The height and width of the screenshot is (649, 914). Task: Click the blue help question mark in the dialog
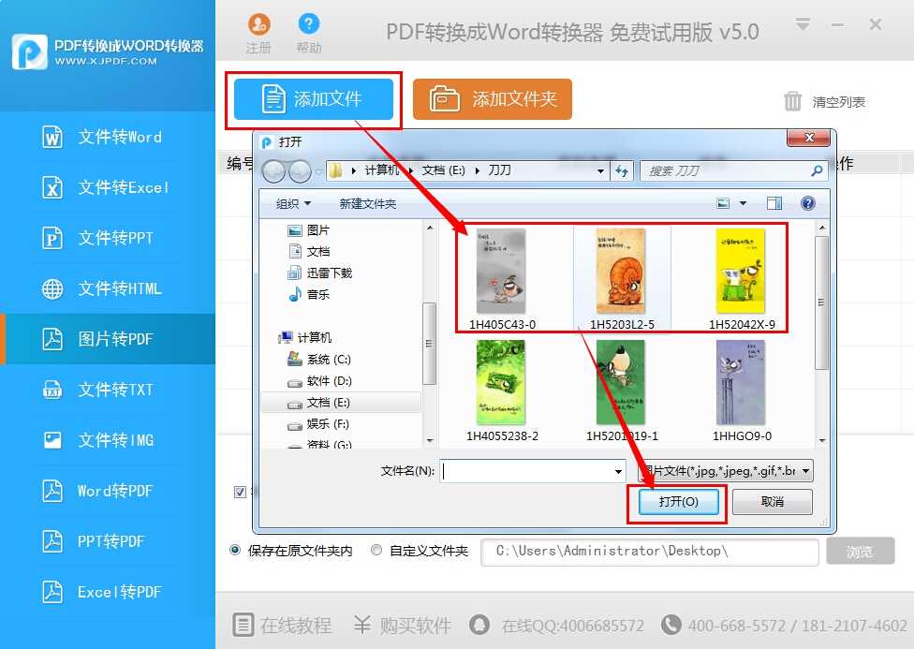click(808, 203)
